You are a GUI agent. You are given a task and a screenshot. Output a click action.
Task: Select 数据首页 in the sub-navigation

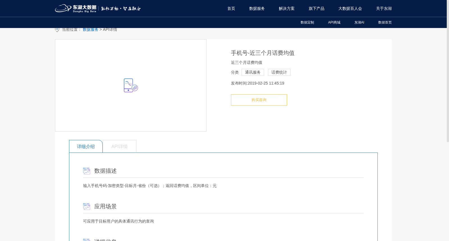(385, 22)
